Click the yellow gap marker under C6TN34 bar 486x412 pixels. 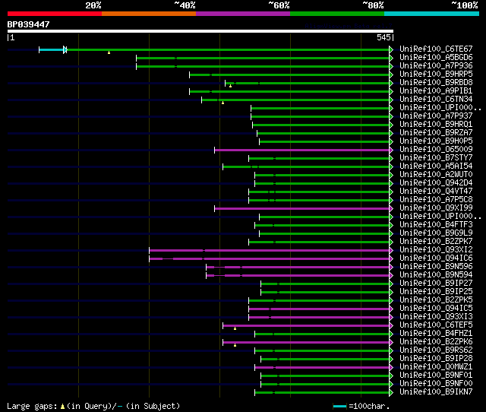pyautogui.click(x=222, y=103)
